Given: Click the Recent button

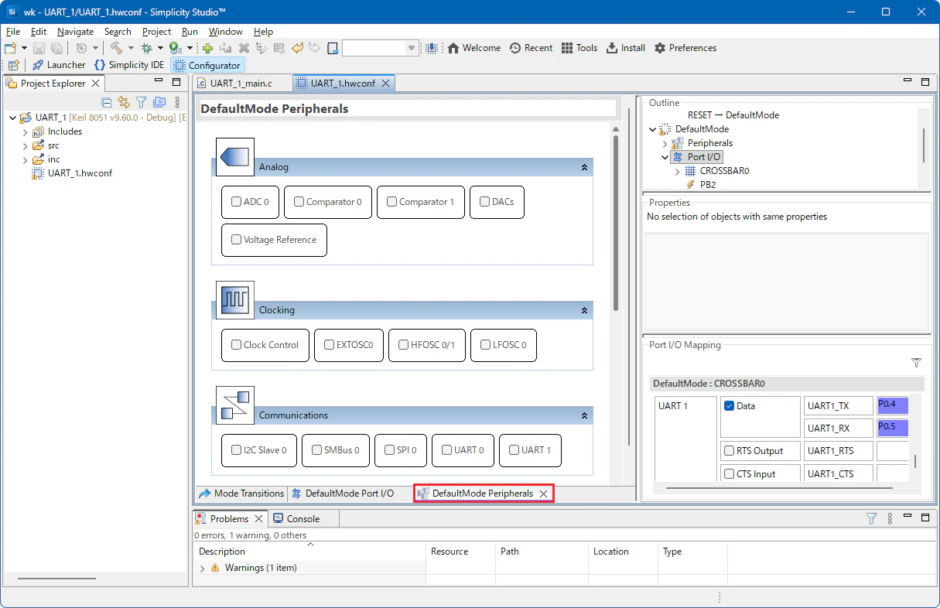Looking at the screenshot, I should pyautogui.click(x=531, y=48).
